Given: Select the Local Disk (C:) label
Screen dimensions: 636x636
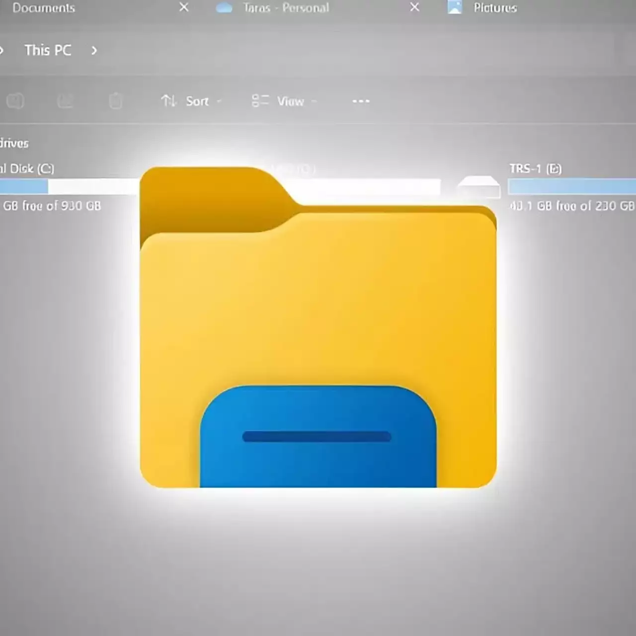Looking at the screenshot, I should pyautogui.click(x=27, y=168).
